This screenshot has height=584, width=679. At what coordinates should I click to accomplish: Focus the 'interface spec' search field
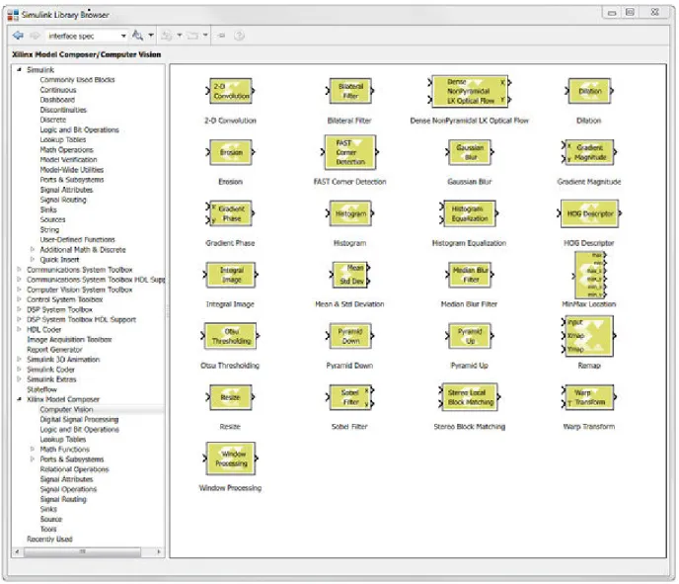82,36
